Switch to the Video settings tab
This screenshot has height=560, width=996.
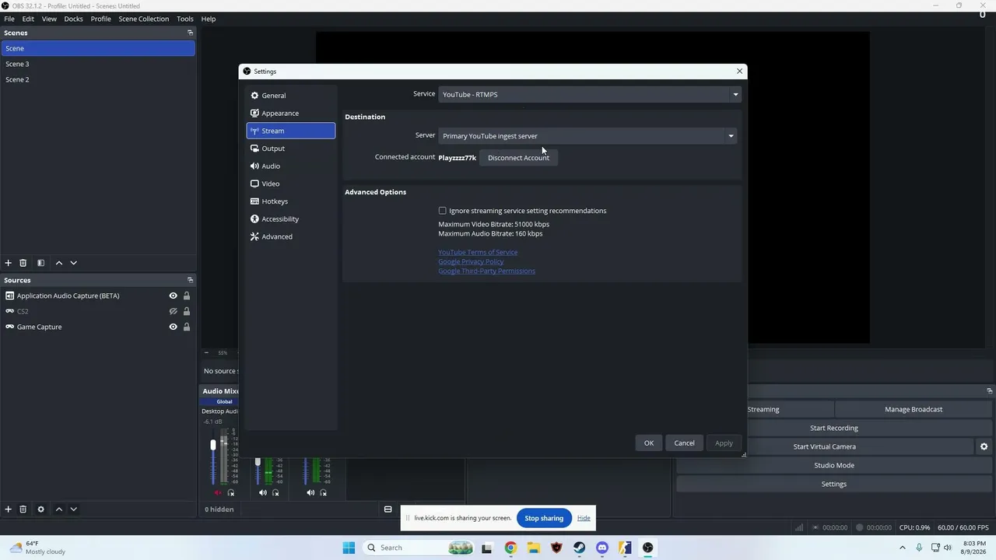tap(291, 184)
